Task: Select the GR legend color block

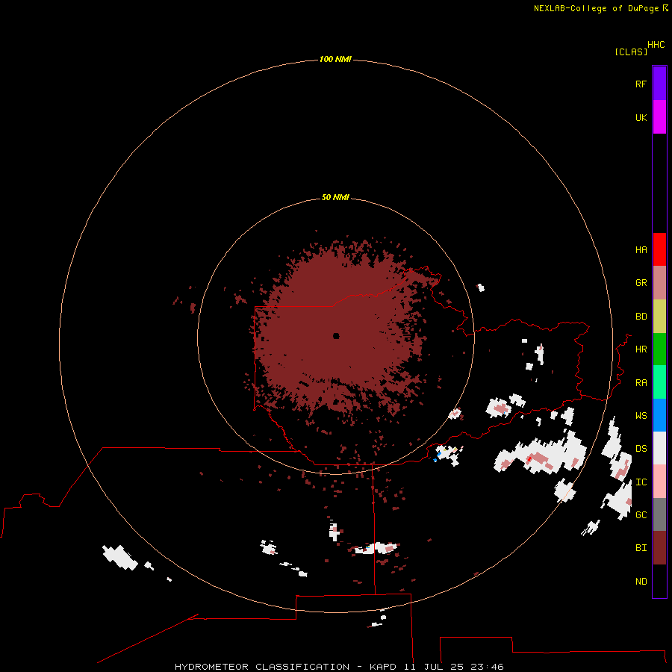Action: [x=659, y=283]
